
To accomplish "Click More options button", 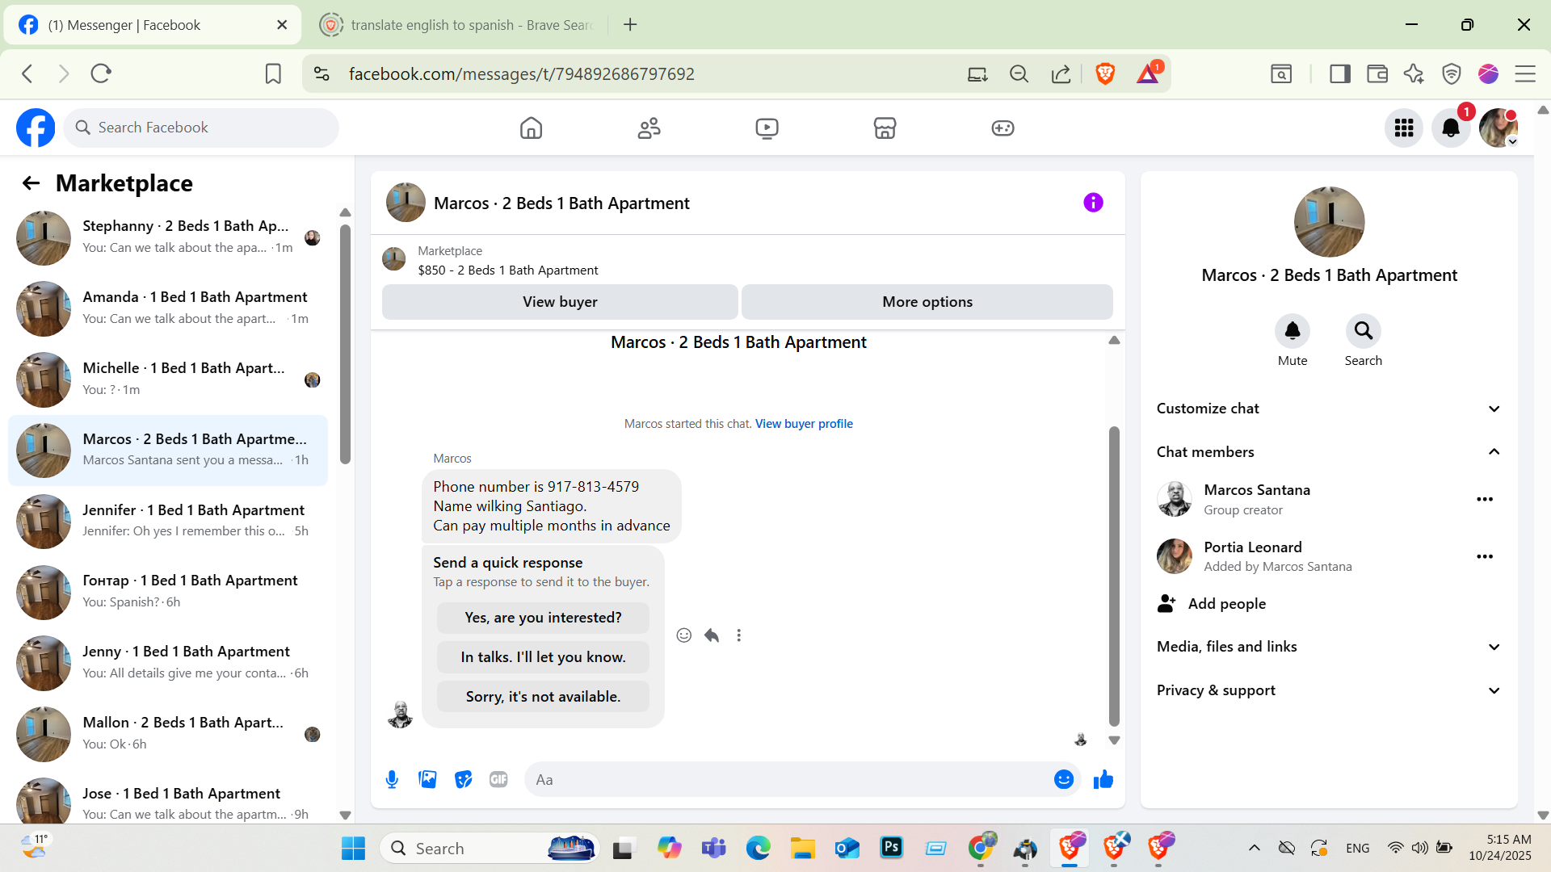I will click(x=927, y=302).
